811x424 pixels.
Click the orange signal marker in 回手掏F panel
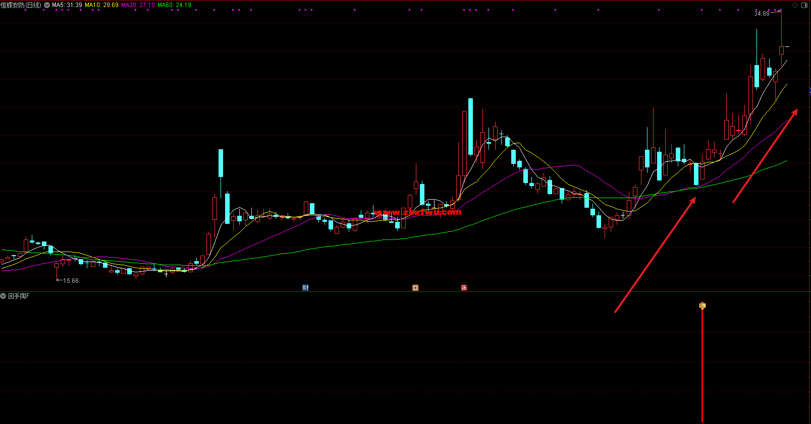click(x=702, y=306)
